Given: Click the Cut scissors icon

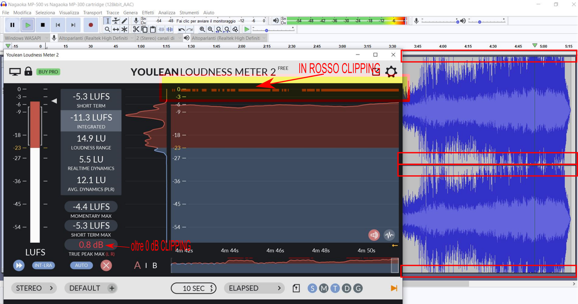Looking at the screenshot, I should 136,29.
